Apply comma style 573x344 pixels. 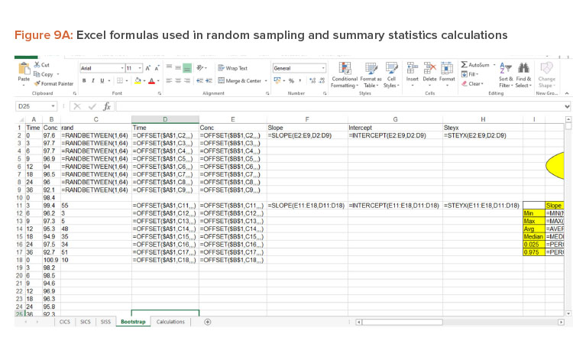pyautogui.click(x=300, y=81)
